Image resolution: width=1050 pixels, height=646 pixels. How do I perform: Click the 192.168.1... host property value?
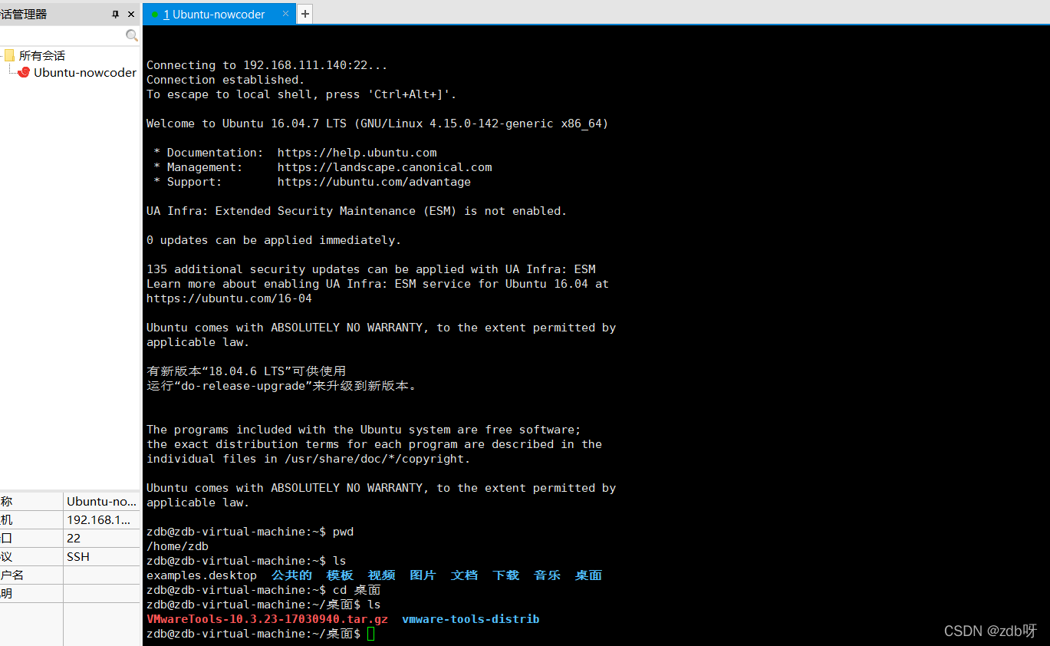102,519
